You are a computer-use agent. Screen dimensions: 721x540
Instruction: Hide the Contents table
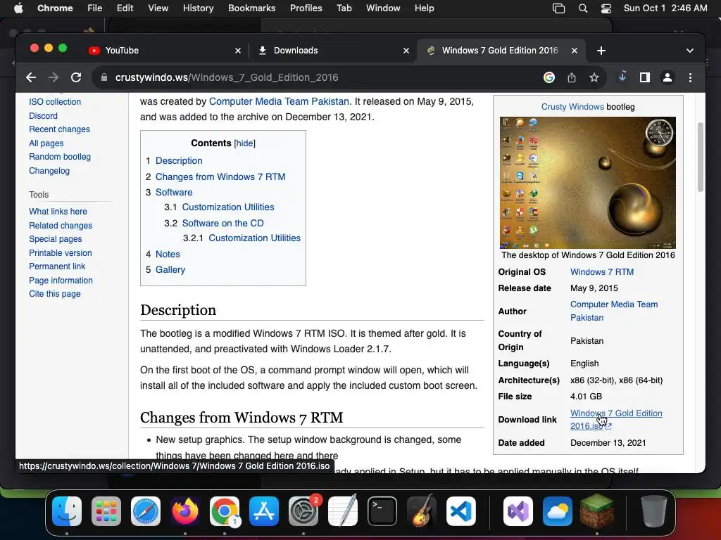click(244, 143)
